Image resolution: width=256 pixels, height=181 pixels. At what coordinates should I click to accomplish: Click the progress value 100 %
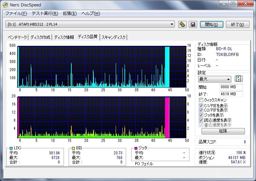click(241, 153)
